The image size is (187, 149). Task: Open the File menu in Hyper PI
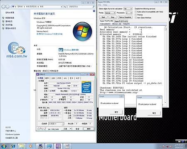coord(100,5)
